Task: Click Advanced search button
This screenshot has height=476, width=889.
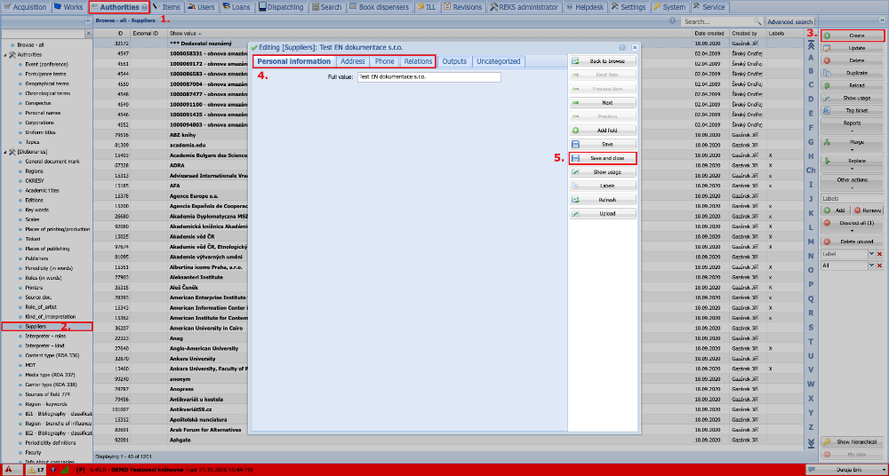Action: 789,21
